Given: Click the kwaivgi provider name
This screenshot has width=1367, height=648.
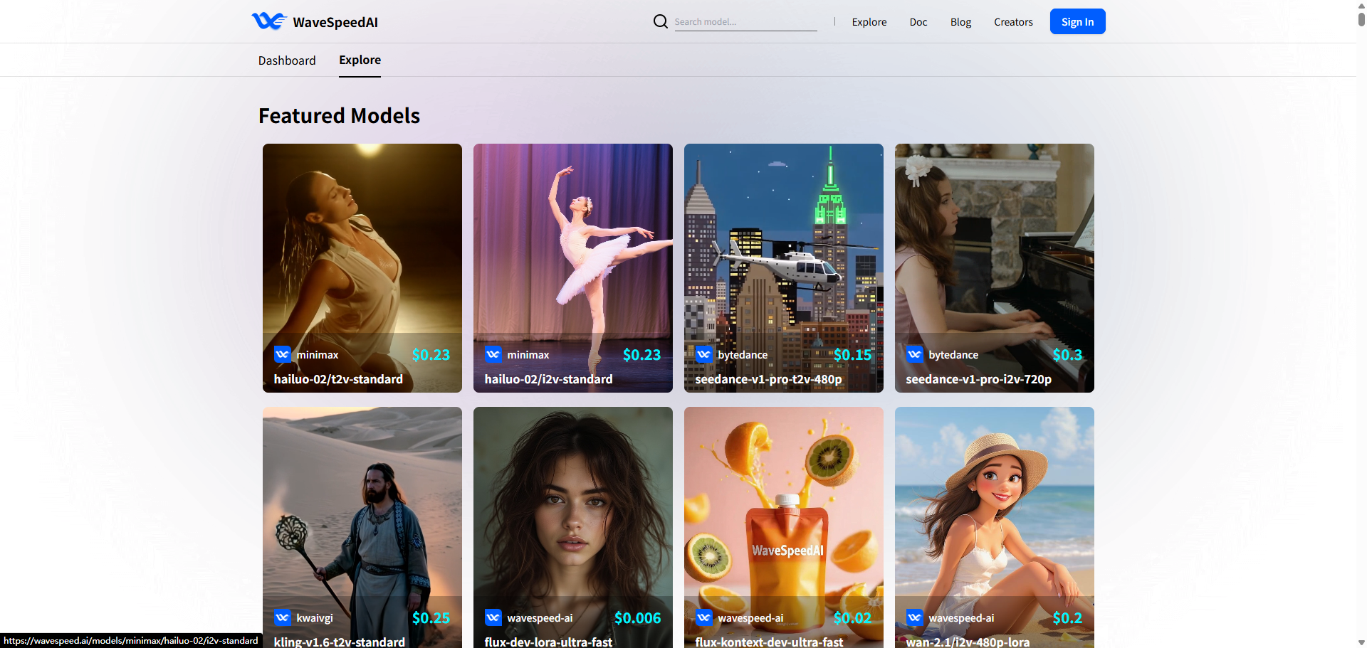Looking at the screenshot, I should [x=315, y=618].
